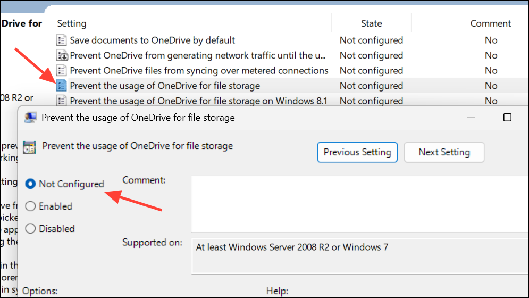The image size is (529, 298).
Task: Click inside the Comment text box
Action: (x=360, y=204)
